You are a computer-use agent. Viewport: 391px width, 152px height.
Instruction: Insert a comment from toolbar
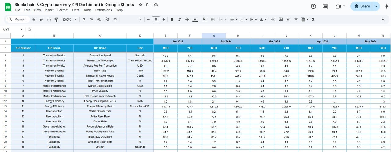click(281, 20)
